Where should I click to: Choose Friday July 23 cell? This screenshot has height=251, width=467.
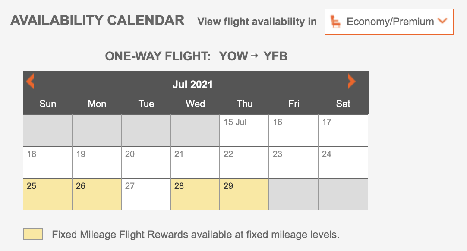293,162
